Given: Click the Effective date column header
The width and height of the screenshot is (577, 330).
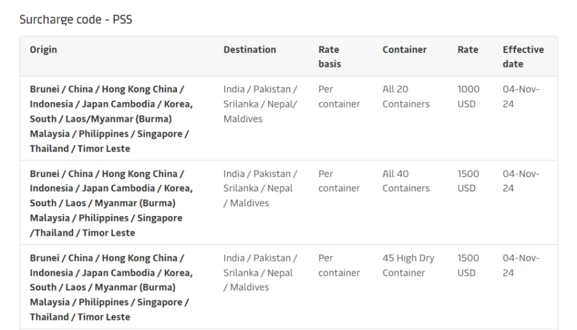Looking at the screenshot, I should (523, 57).
